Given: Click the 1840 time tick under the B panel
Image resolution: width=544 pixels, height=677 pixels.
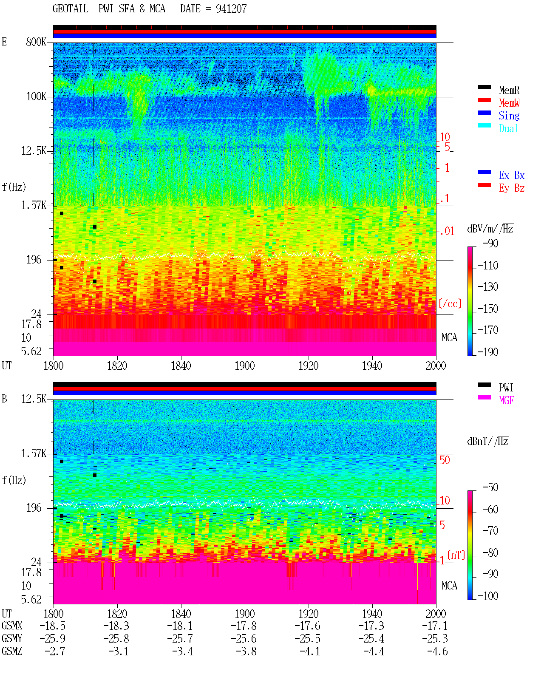Looking at the screenshot, I should tap(181, 614).
